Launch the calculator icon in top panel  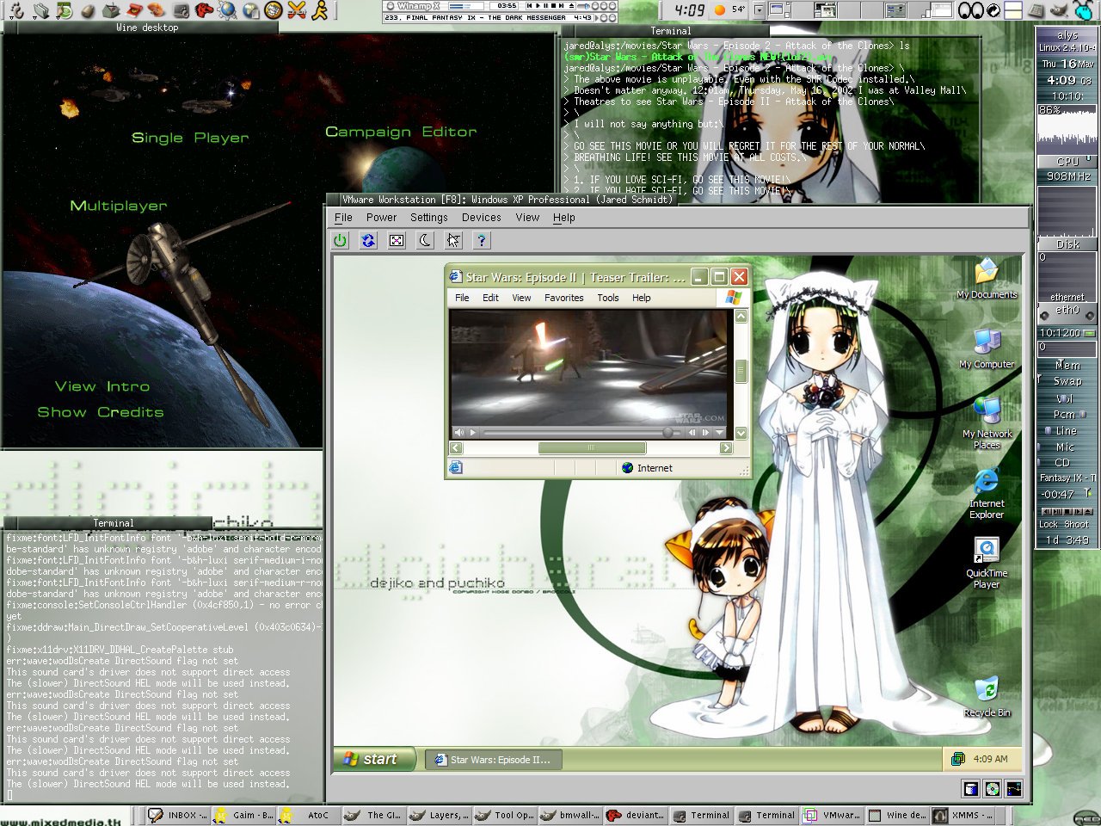[1037, 10]
